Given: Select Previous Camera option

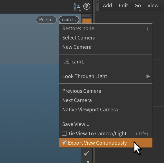Looking at the screenshot, I should point(106,91).
